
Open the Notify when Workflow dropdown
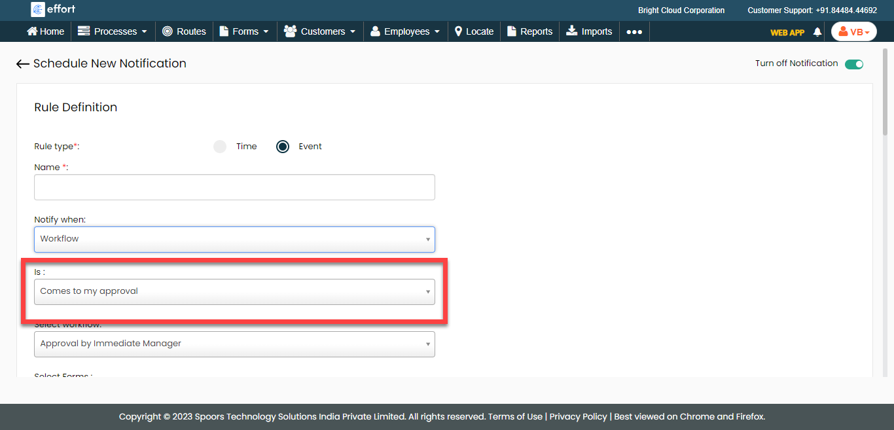(x=234, y=239)
